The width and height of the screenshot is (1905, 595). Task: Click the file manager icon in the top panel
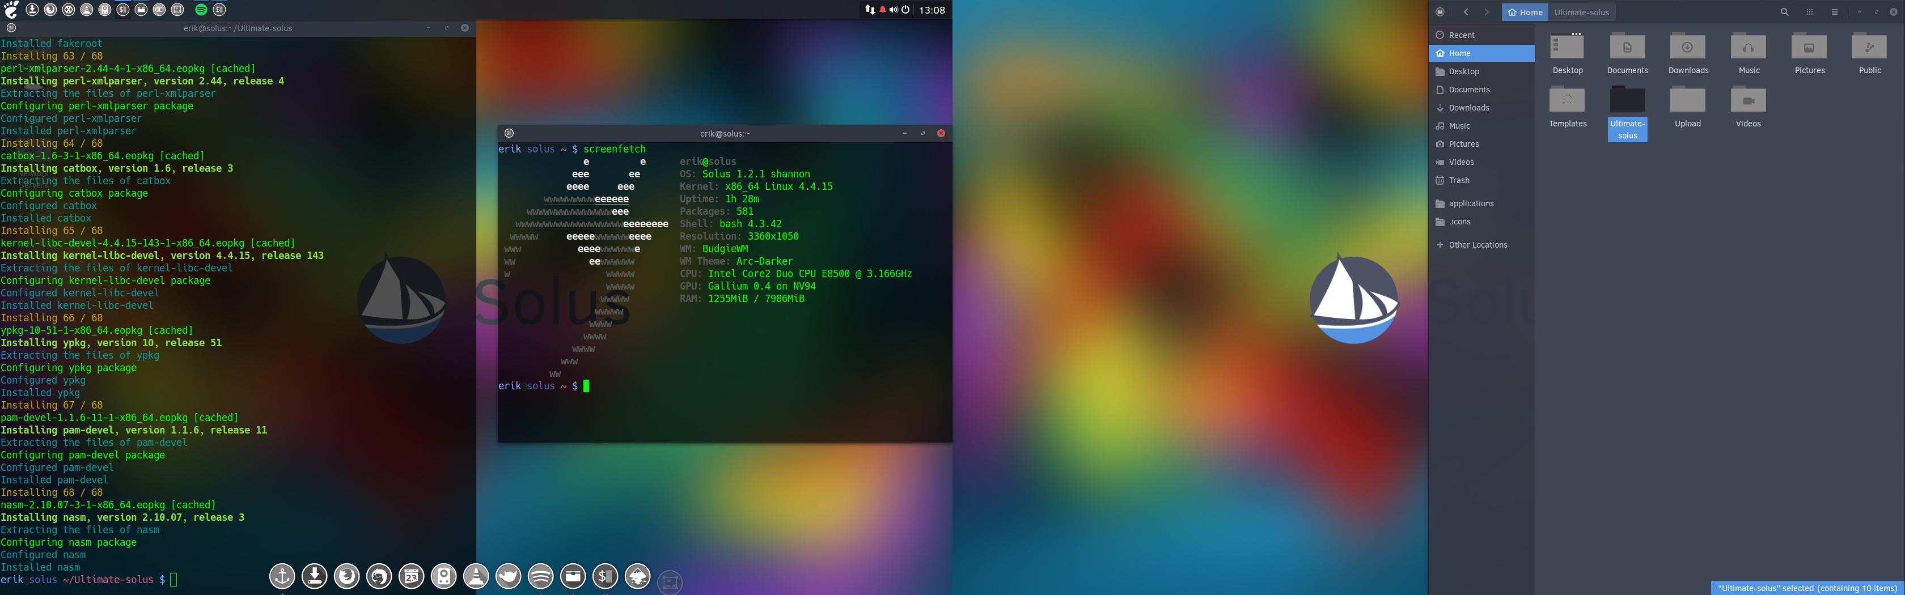pyautogui.click(x=141, y=10)
